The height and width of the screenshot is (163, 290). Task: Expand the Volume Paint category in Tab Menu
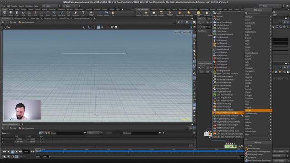258,131
